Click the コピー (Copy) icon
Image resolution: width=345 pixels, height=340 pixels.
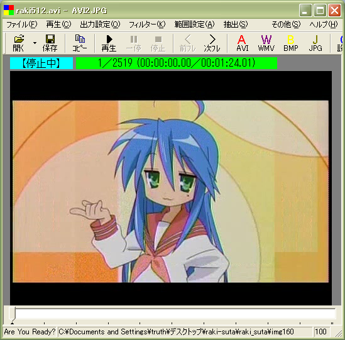click(80, 43)
